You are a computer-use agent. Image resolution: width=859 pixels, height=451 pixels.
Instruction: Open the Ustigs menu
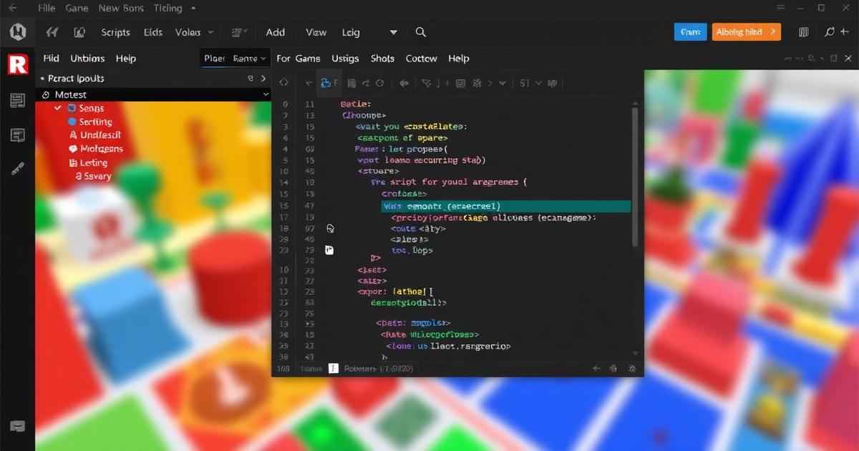coord(345,59)
